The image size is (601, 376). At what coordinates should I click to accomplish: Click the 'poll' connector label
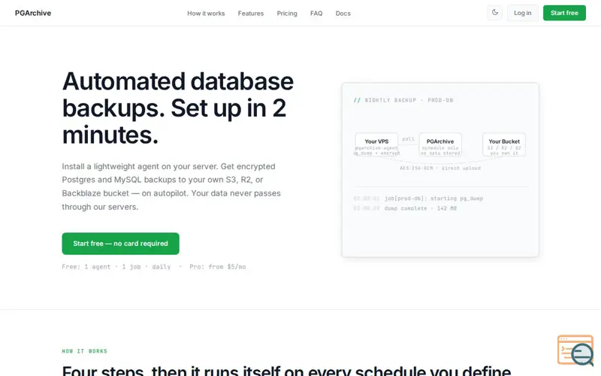click(408, 139)
